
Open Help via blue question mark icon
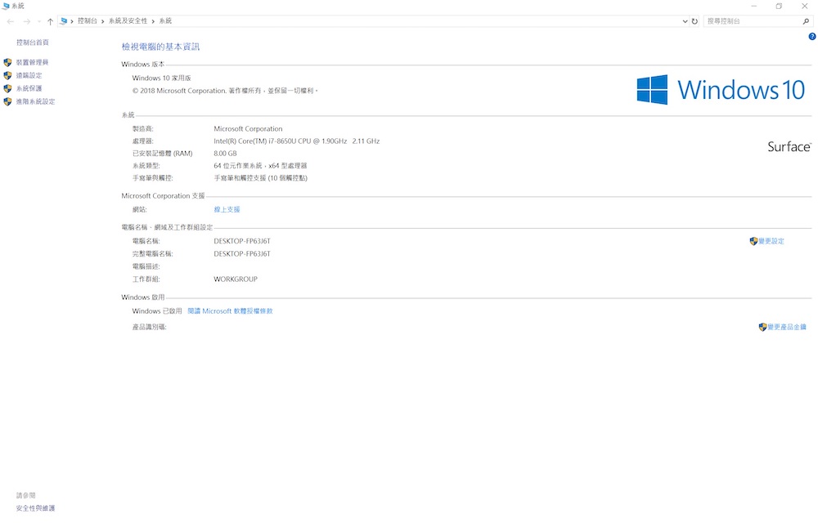(811, 37)
